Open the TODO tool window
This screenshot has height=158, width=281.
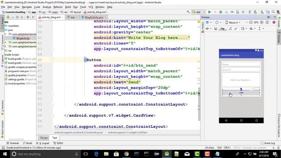[58, 143]
